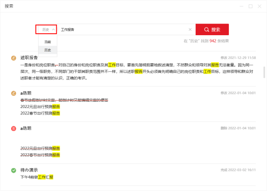The image size is (267, 191).
Task: Click the 搜索 window title text
Action: [x=9, y=6]
